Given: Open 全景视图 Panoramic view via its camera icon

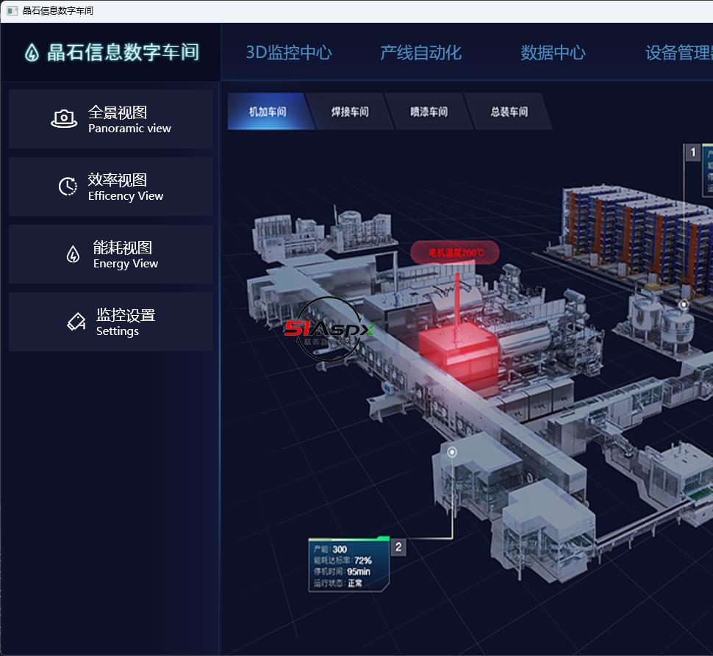Looking at the screenshot, I should coord(64,119).
